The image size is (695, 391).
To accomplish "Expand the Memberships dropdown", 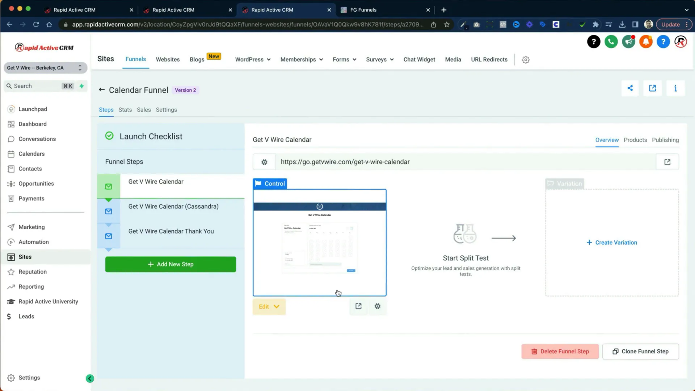I will 302,59.
